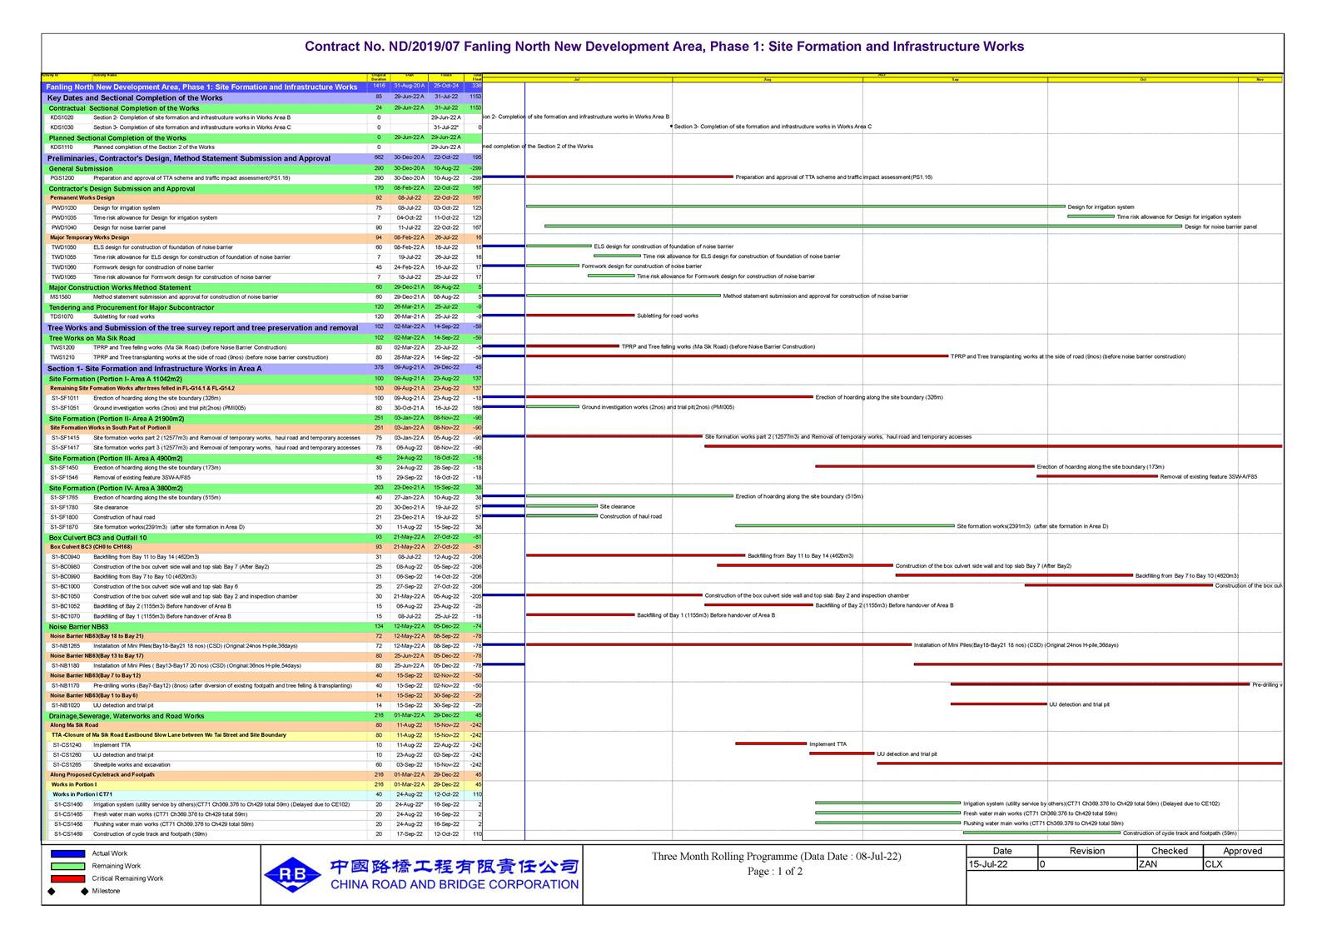Select activity row KDS1030
This screenshot has width=1322, height=935.
(x=262, y=127)
